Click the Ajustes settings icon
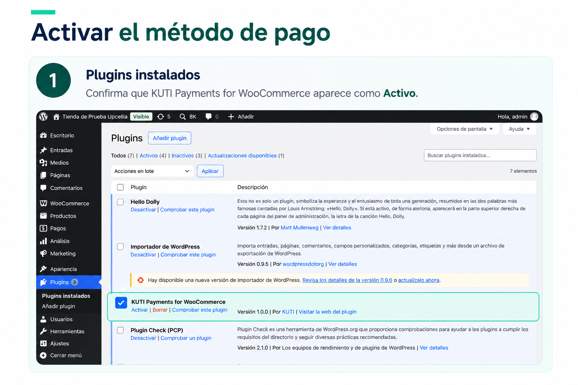The height and width of the screenshot is (385, 578). tap(44, 343)
